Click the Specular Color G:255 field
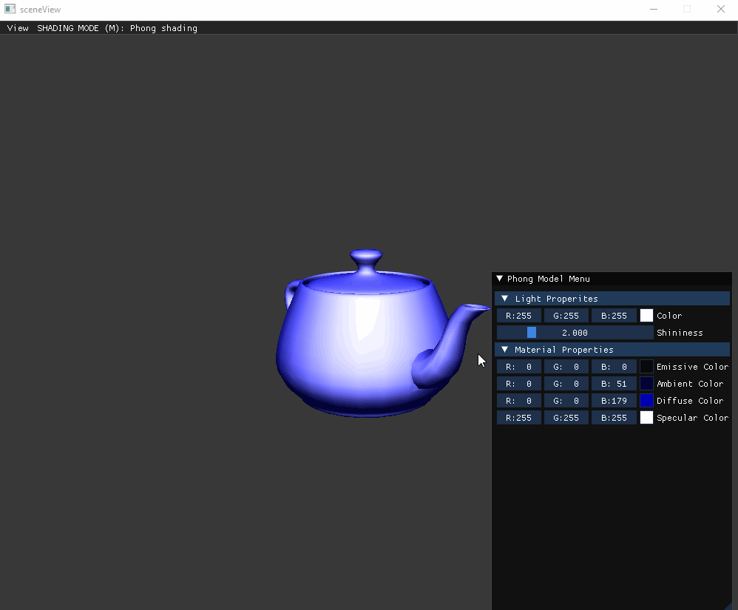This screenshot has width=738, height=610. 566,418
